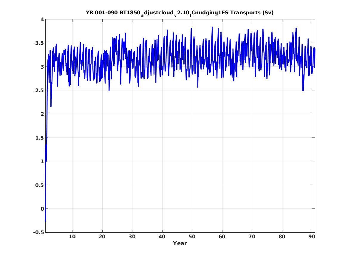Click the y-axis tick label '0'

click(42, 209)
